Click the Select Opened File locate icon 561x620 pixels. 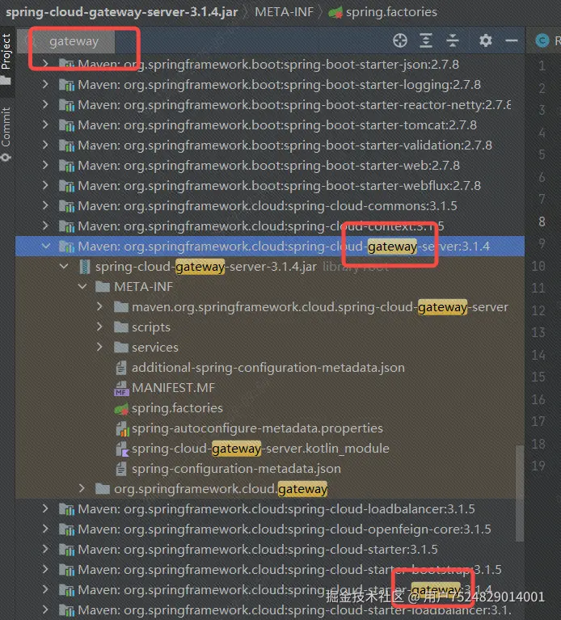click(x=399, y=40)
